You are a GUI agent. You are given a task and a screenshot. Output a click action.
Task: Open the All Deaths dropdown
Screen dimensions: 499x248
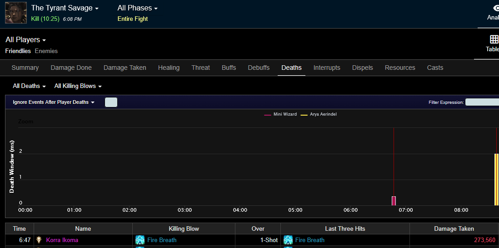pyautogui.click(x=29, y=86)
